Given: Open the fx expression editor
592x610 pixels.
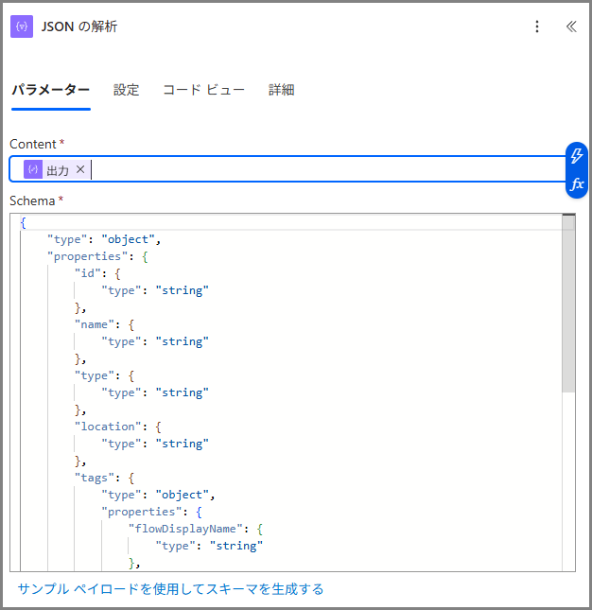Looking at the screenshot, I should tap(577, 183).
